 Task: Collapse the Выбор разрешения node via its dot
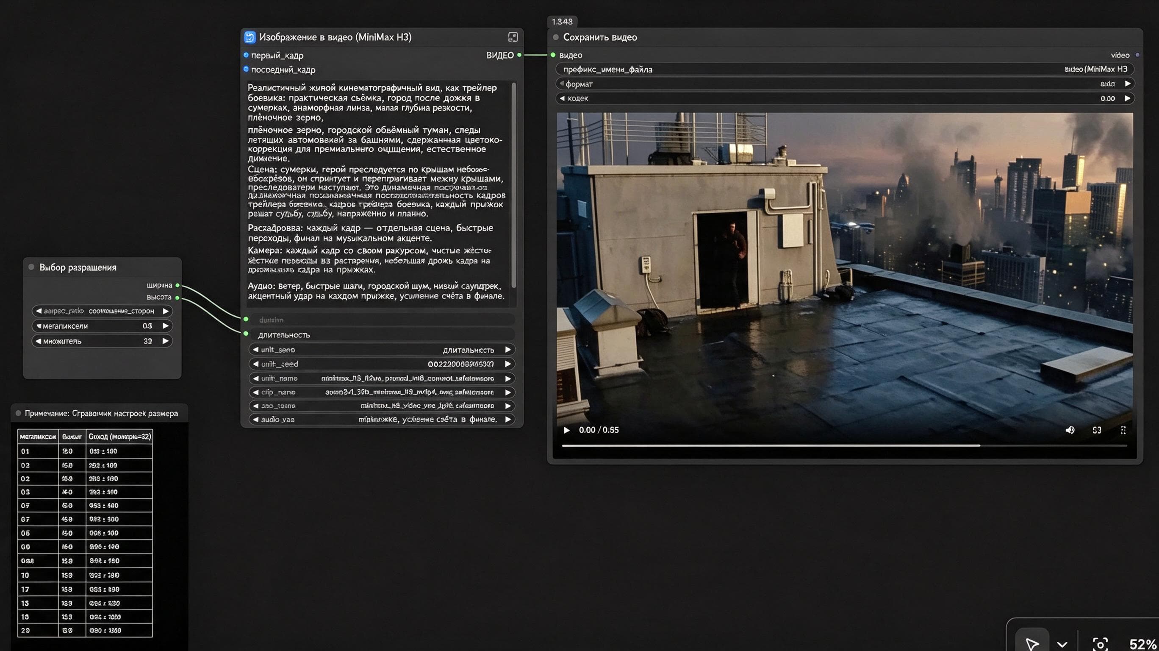point(31,267)
